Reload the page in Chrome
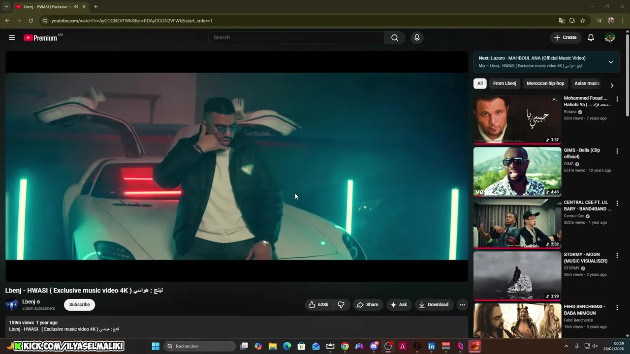 (31, 21)
